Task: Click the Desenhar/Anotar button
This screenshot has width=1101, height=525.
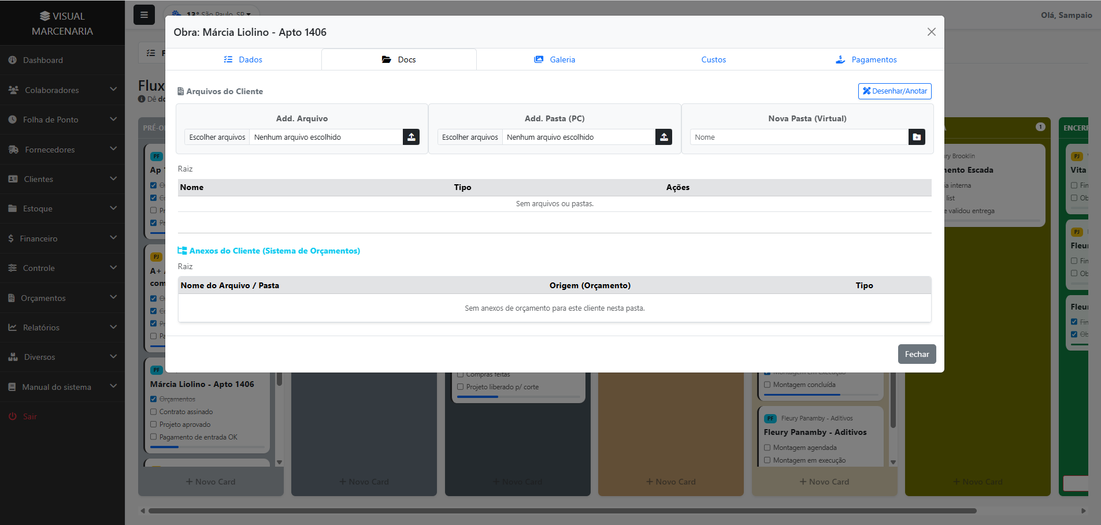Action: pos(895,91)
